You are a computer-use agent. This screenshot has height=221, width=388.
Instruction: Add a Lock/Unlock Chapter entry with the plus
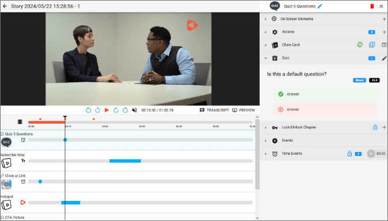384,127
